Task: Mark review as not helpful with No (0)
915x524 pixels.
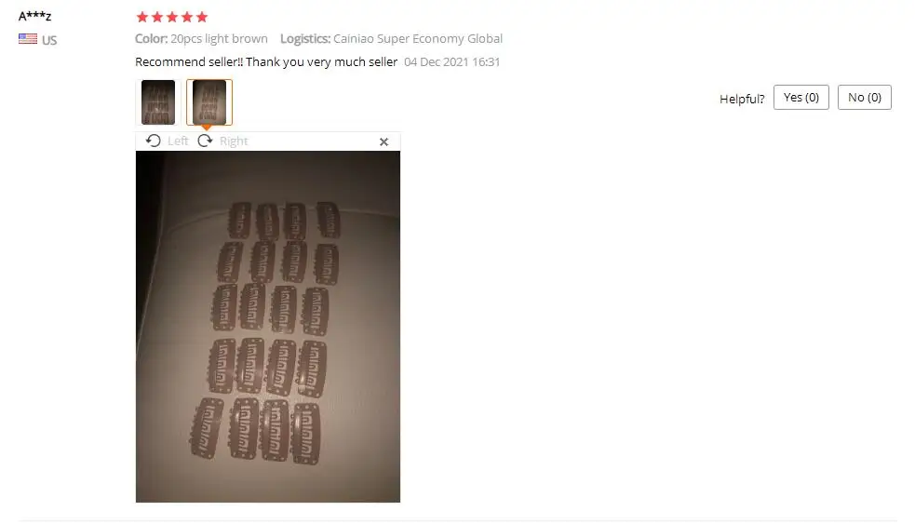Action: pos(864,98)
